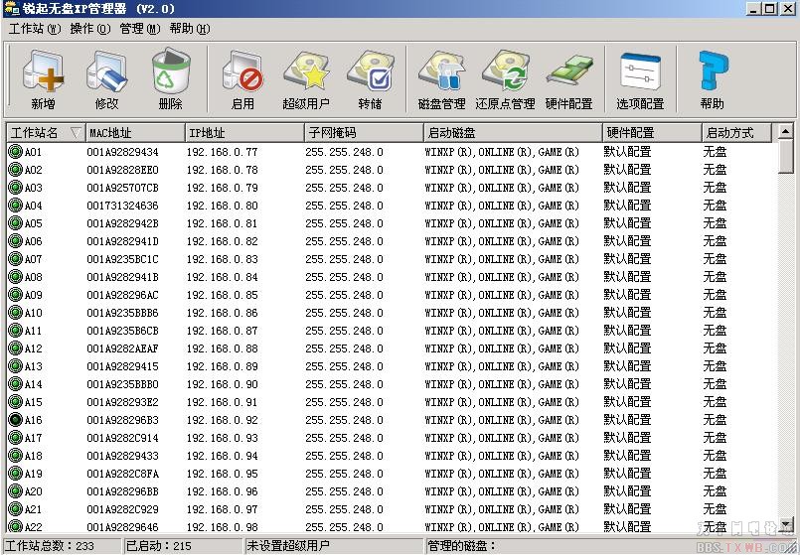The image size is (800, 555).
Task: Sort by the 工作站名 column header
Action: 46,133
